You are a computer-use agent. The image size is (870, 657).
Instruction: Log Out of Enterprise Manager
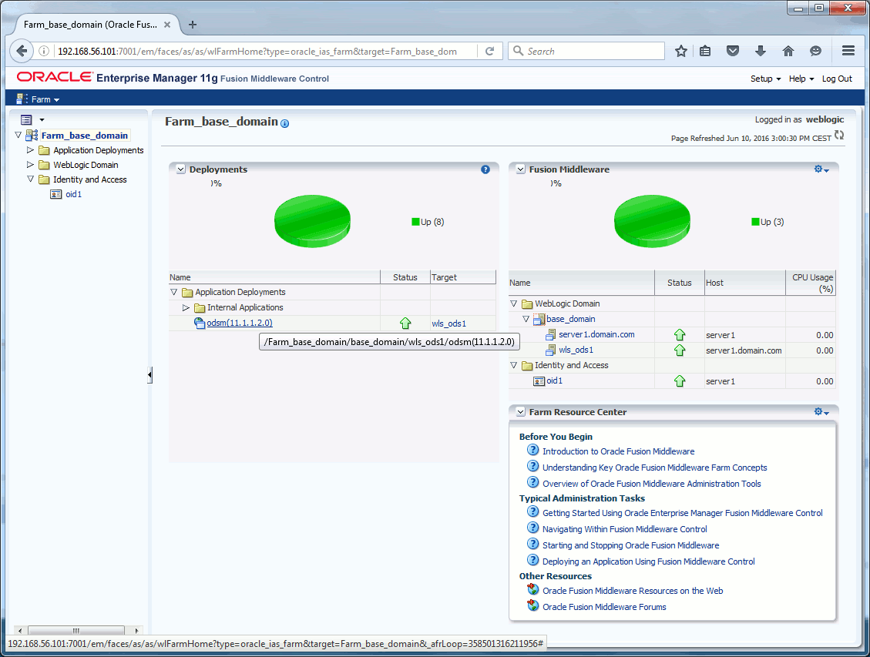point(837,79)
